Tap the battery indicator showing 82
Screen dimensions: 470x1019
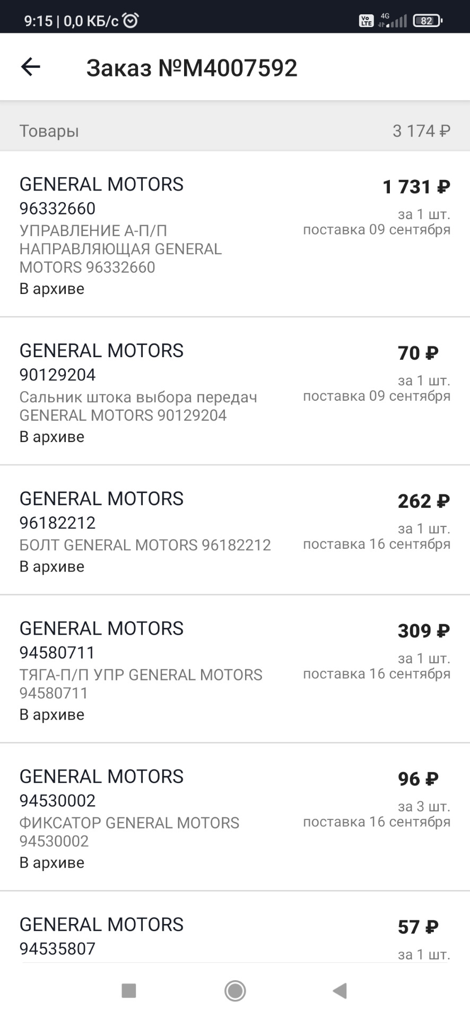point(428,21)
